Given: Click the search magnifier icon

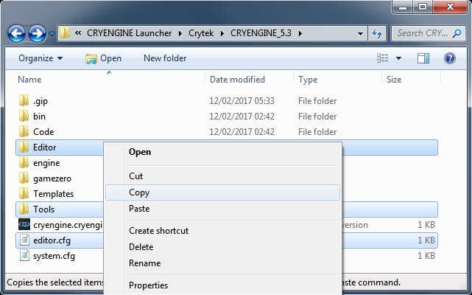Looking at the screenshot, I should click(x=457, y=33).
